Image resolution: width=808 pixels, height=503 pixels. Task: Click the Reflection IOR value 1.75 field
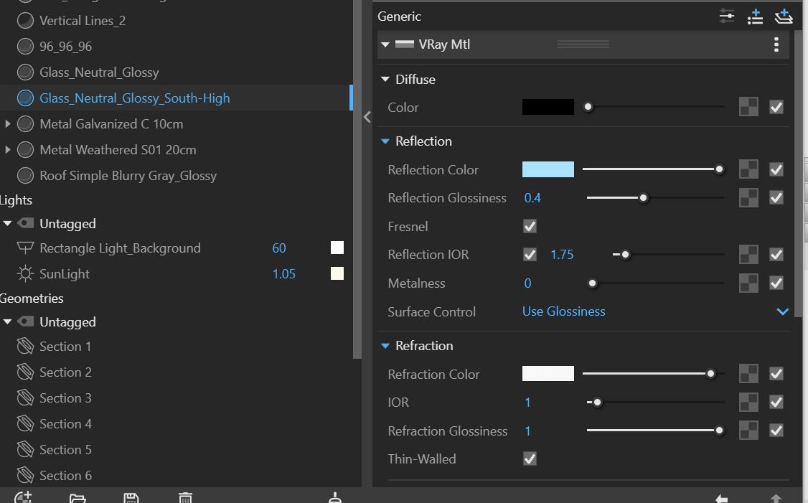(x=562, y=255)
